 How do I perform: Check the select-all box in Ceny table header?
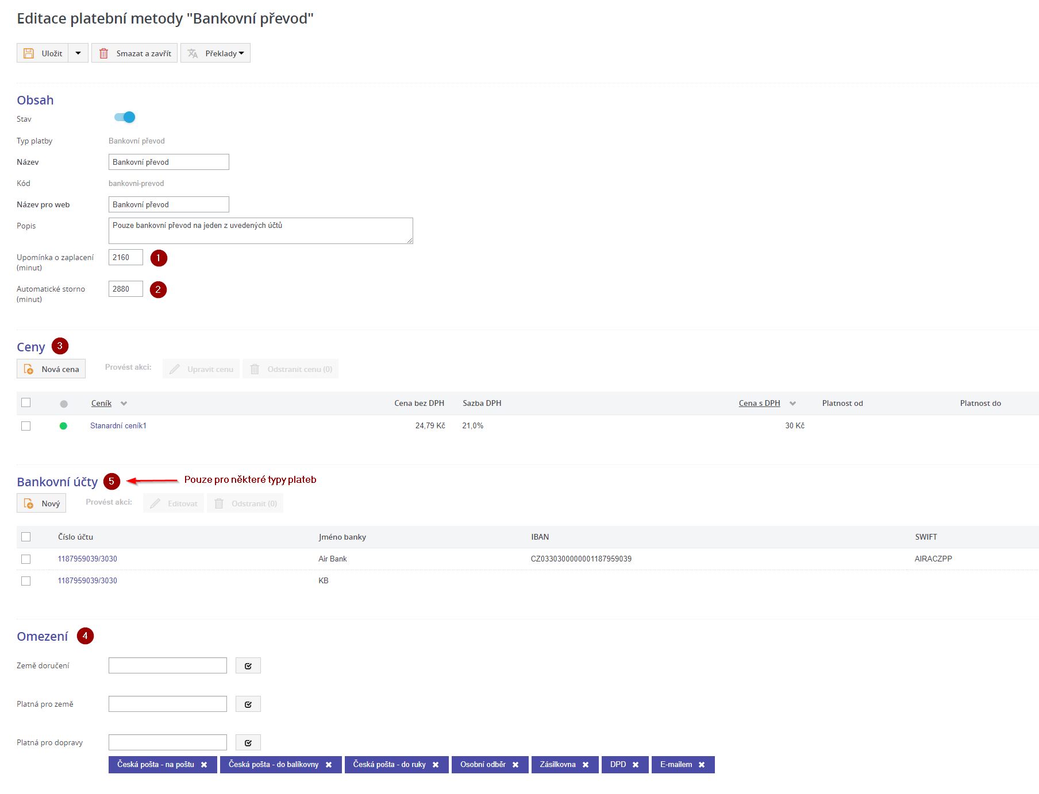[26, 403]
